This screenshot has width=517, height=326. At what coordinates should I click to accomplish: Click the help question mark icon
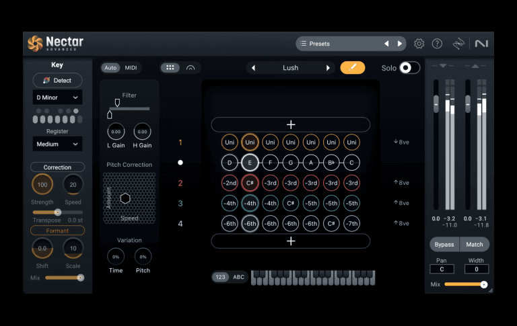coord(437,44)
